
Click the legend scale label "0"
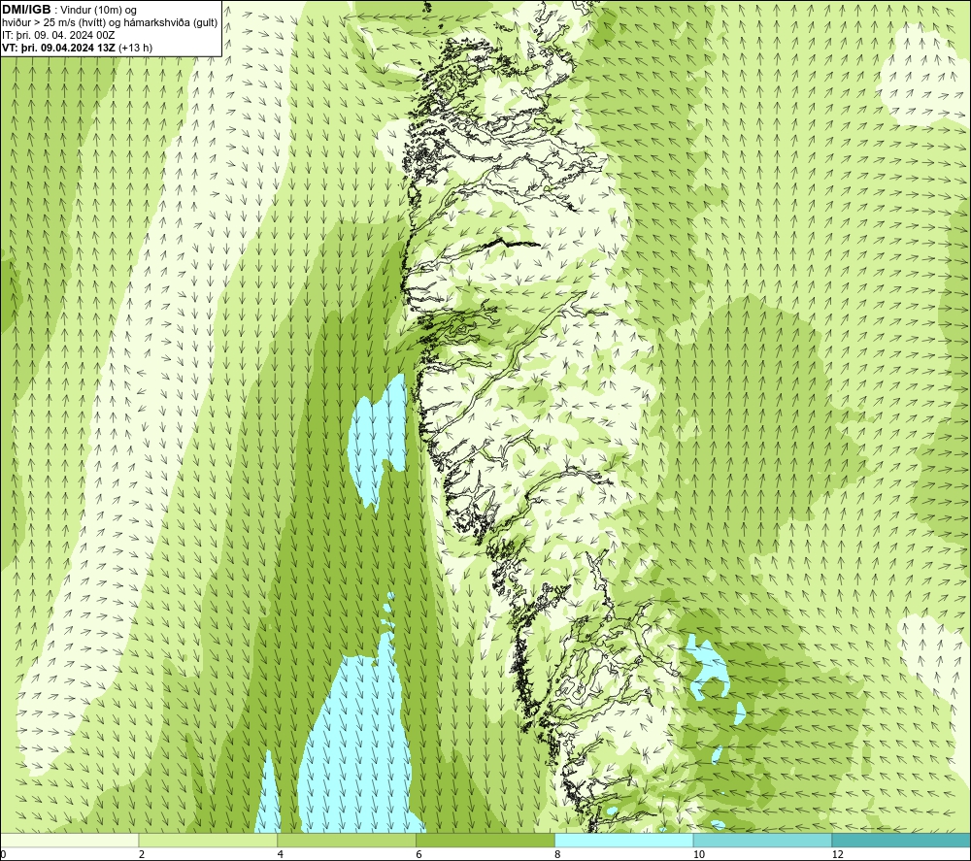coord(3,854)
